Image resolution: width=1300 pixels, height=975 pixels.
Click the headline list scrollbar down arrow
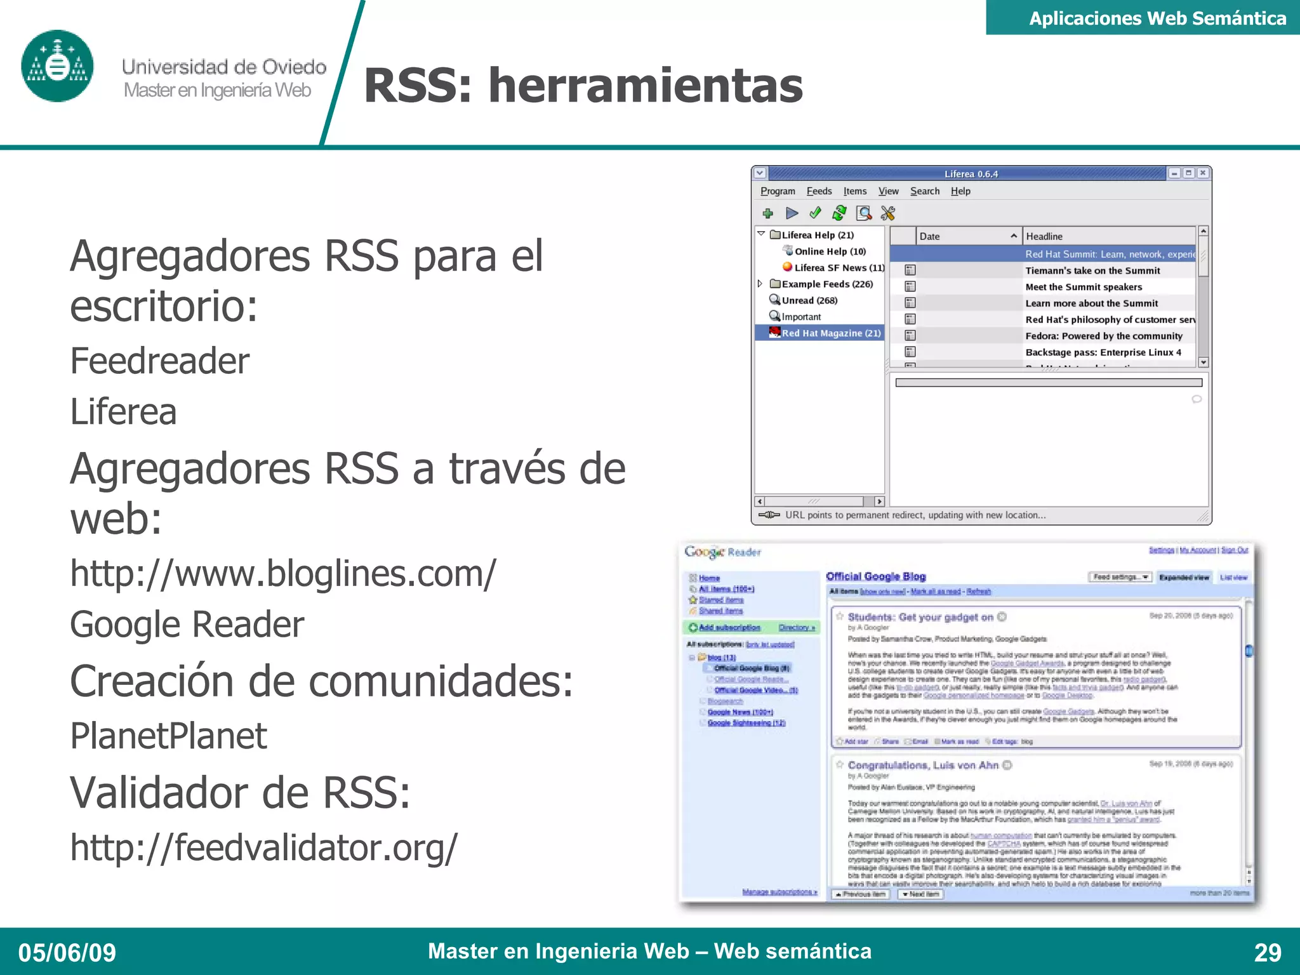pos(1203,362)
